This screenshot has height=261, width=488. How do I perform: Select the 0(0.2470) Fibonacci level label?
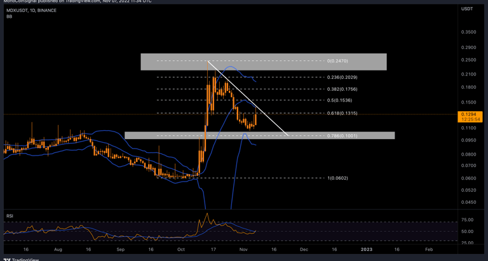(x=337, y=61)
